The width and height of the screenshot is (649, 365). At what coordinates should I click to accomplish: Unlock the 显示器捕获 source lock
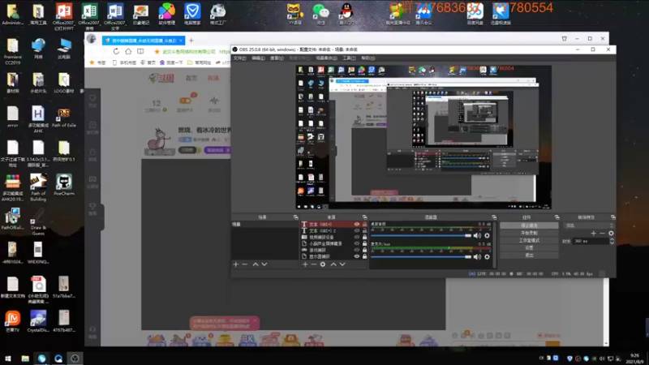(364, 256)
